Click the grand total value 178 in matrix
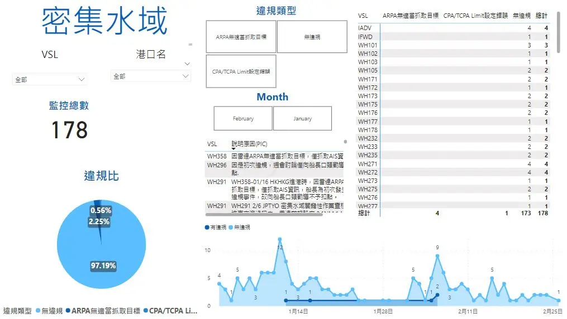 pos(543,213)
